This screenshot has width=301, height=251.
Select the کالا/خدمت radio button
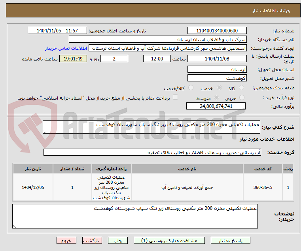point(191,88)
